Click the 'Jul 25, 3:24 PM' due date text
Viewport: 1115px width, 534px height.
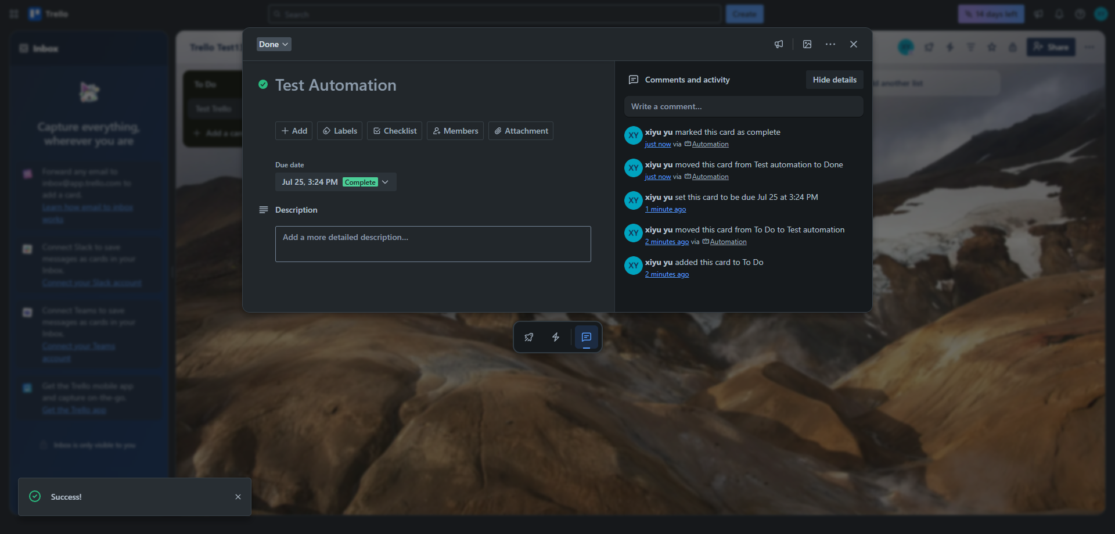click(x=310, y=182)
